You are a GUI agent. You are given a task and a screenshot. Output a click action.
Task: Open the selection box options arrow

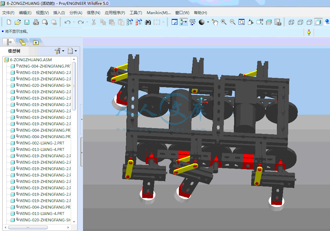pyautogui.click(x=163, y=22)
